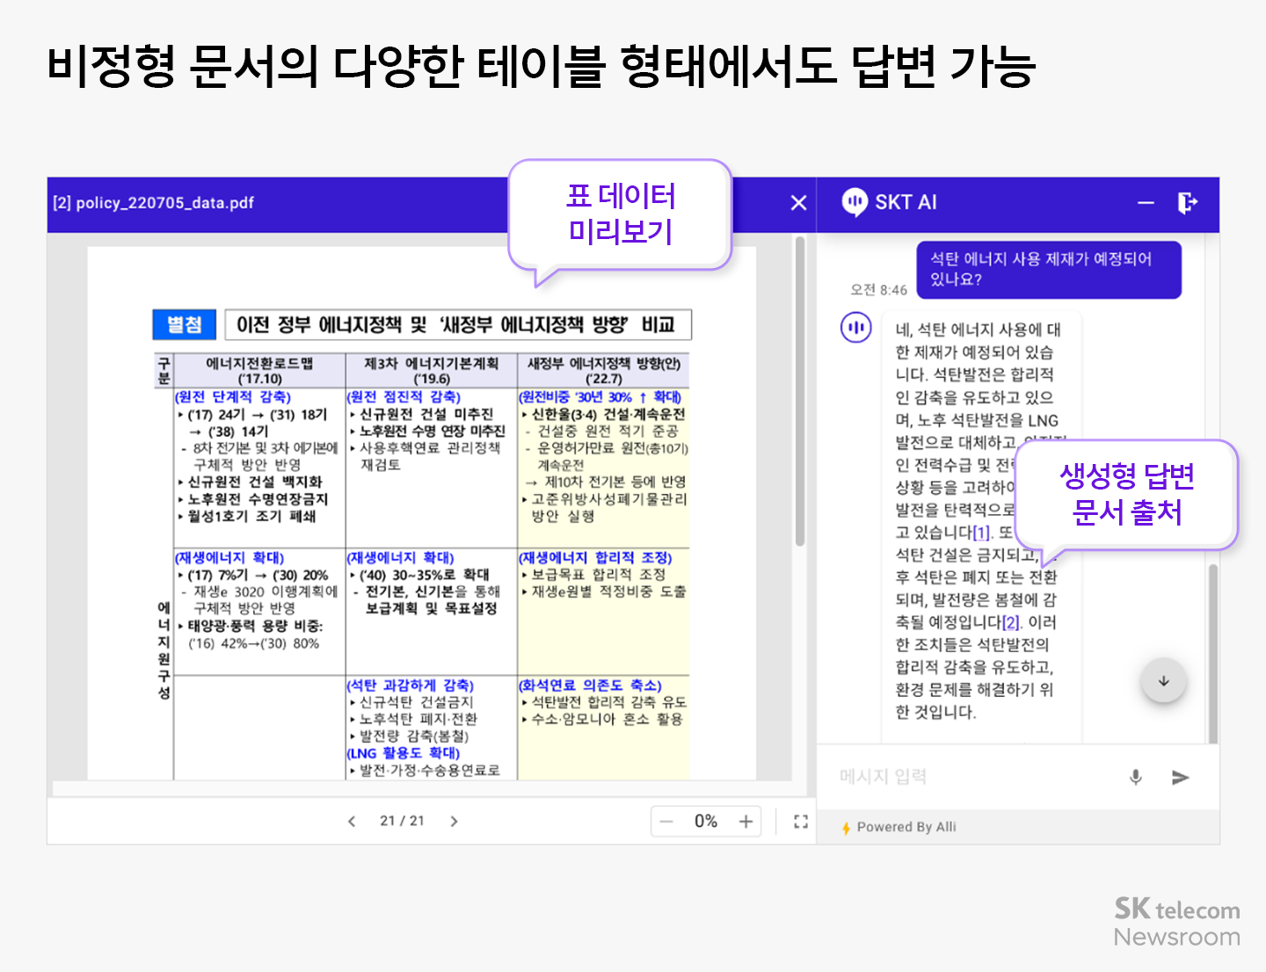The image size is (1266, 972).
Task: Click the send message arrow icon
Action: coord(1179,777)
